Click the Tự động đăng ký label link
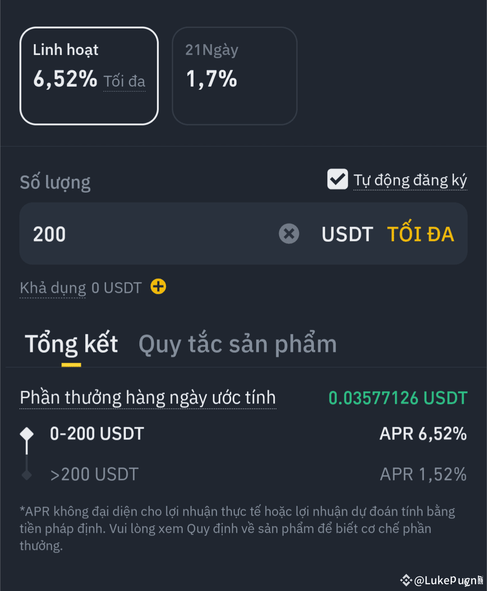 click(410, 180)
